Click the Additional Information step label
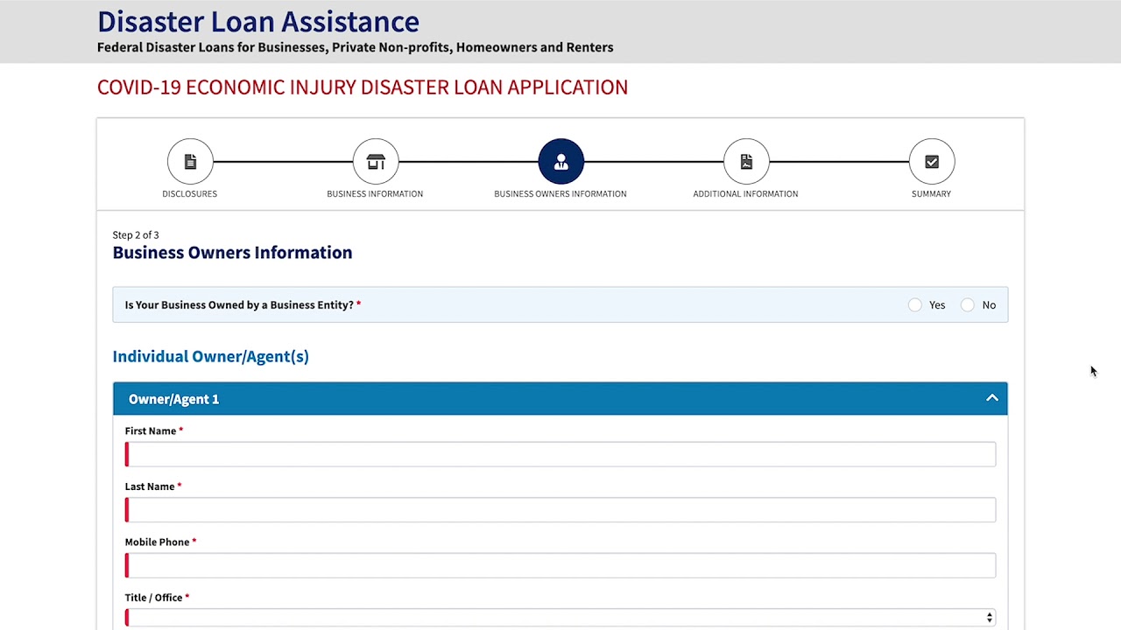 pyautogui.click(x=746, y=193)
